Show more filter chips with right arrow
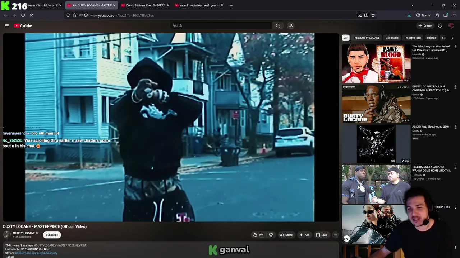460x258 pixels. point(452,38)
